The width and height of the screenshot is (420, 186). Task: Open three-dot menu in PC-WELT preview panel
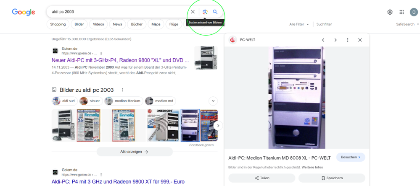click(348, 40)
